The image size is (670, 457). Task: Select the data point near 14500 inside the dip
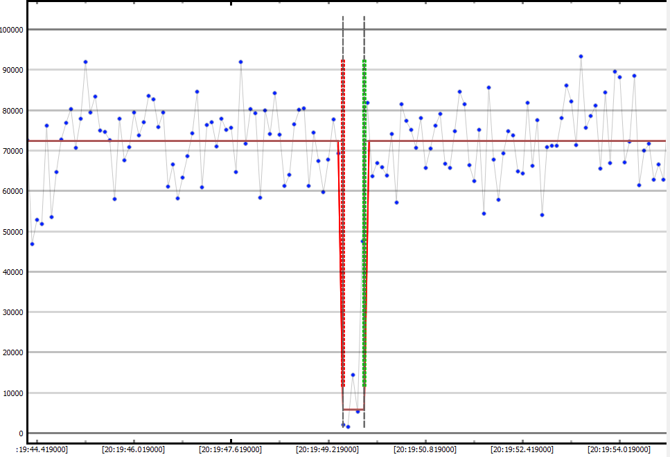(353, 375)
